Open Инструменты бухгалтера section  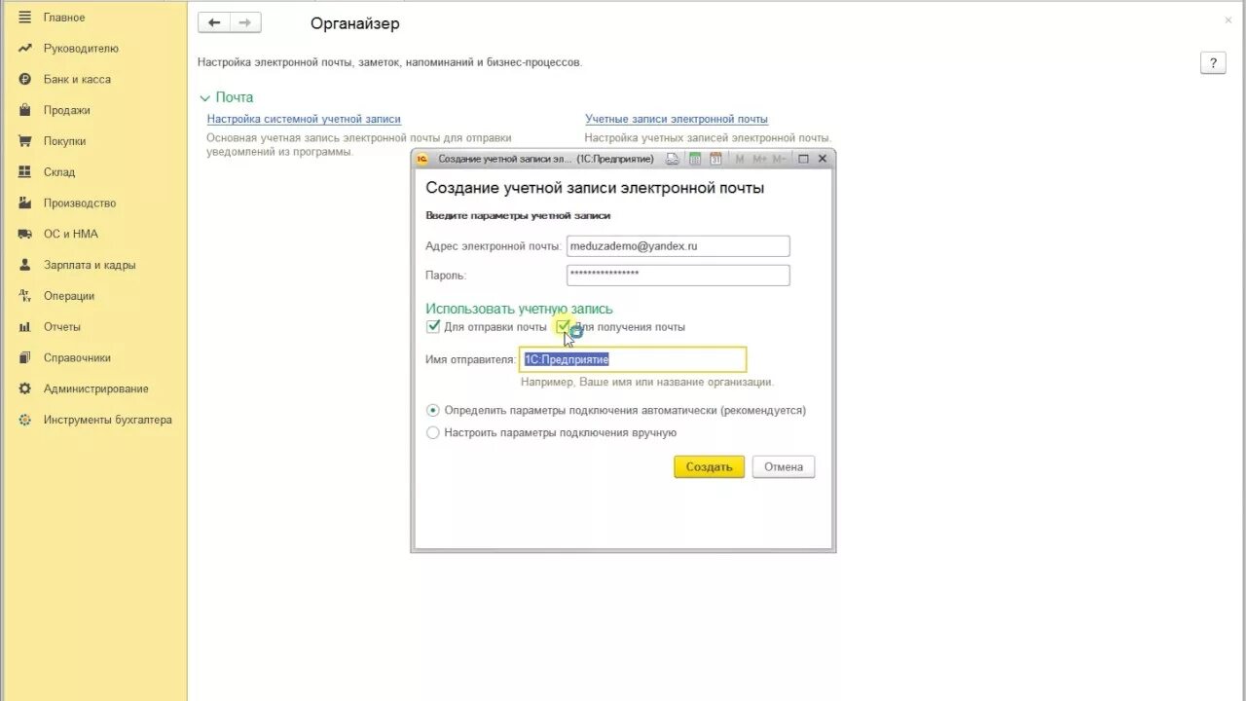[x=107, y=421]
